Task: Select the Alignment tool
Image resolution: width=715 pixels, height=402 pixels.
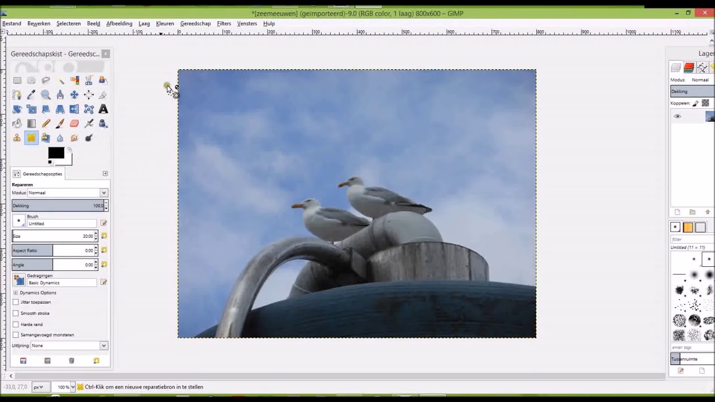Action: pyautogui.click(x=89, y=95)
